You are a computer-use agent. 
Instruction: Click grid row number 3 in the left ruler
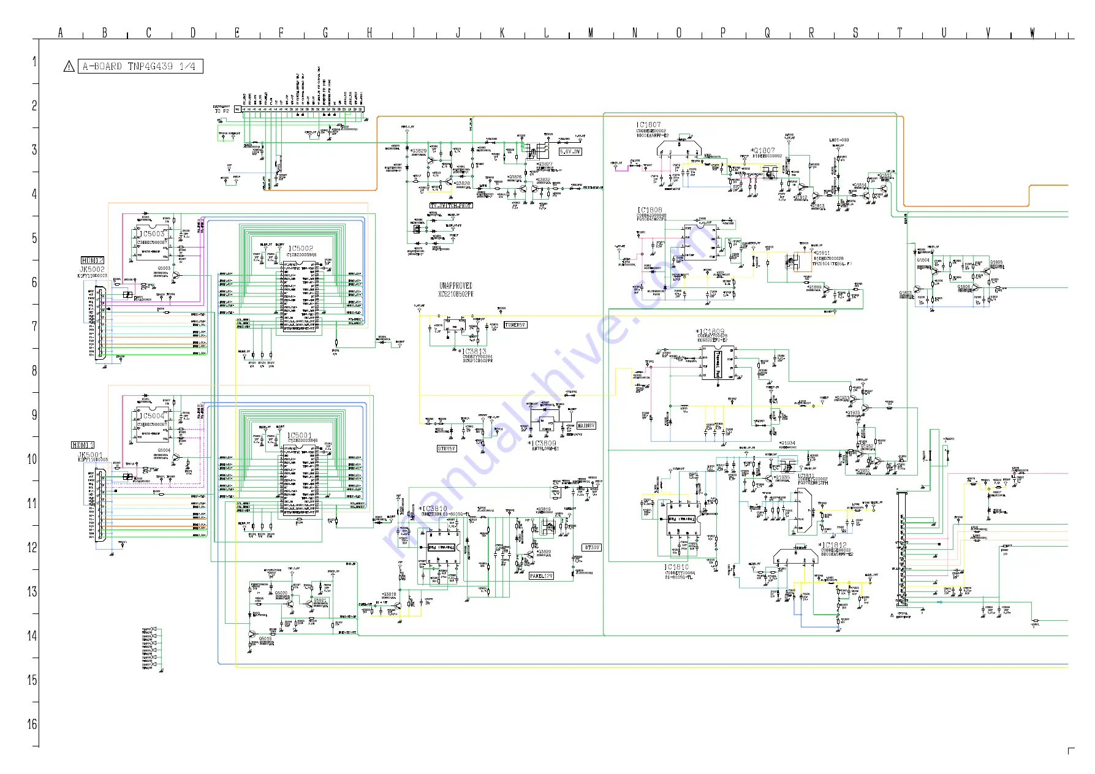[34, 150]
